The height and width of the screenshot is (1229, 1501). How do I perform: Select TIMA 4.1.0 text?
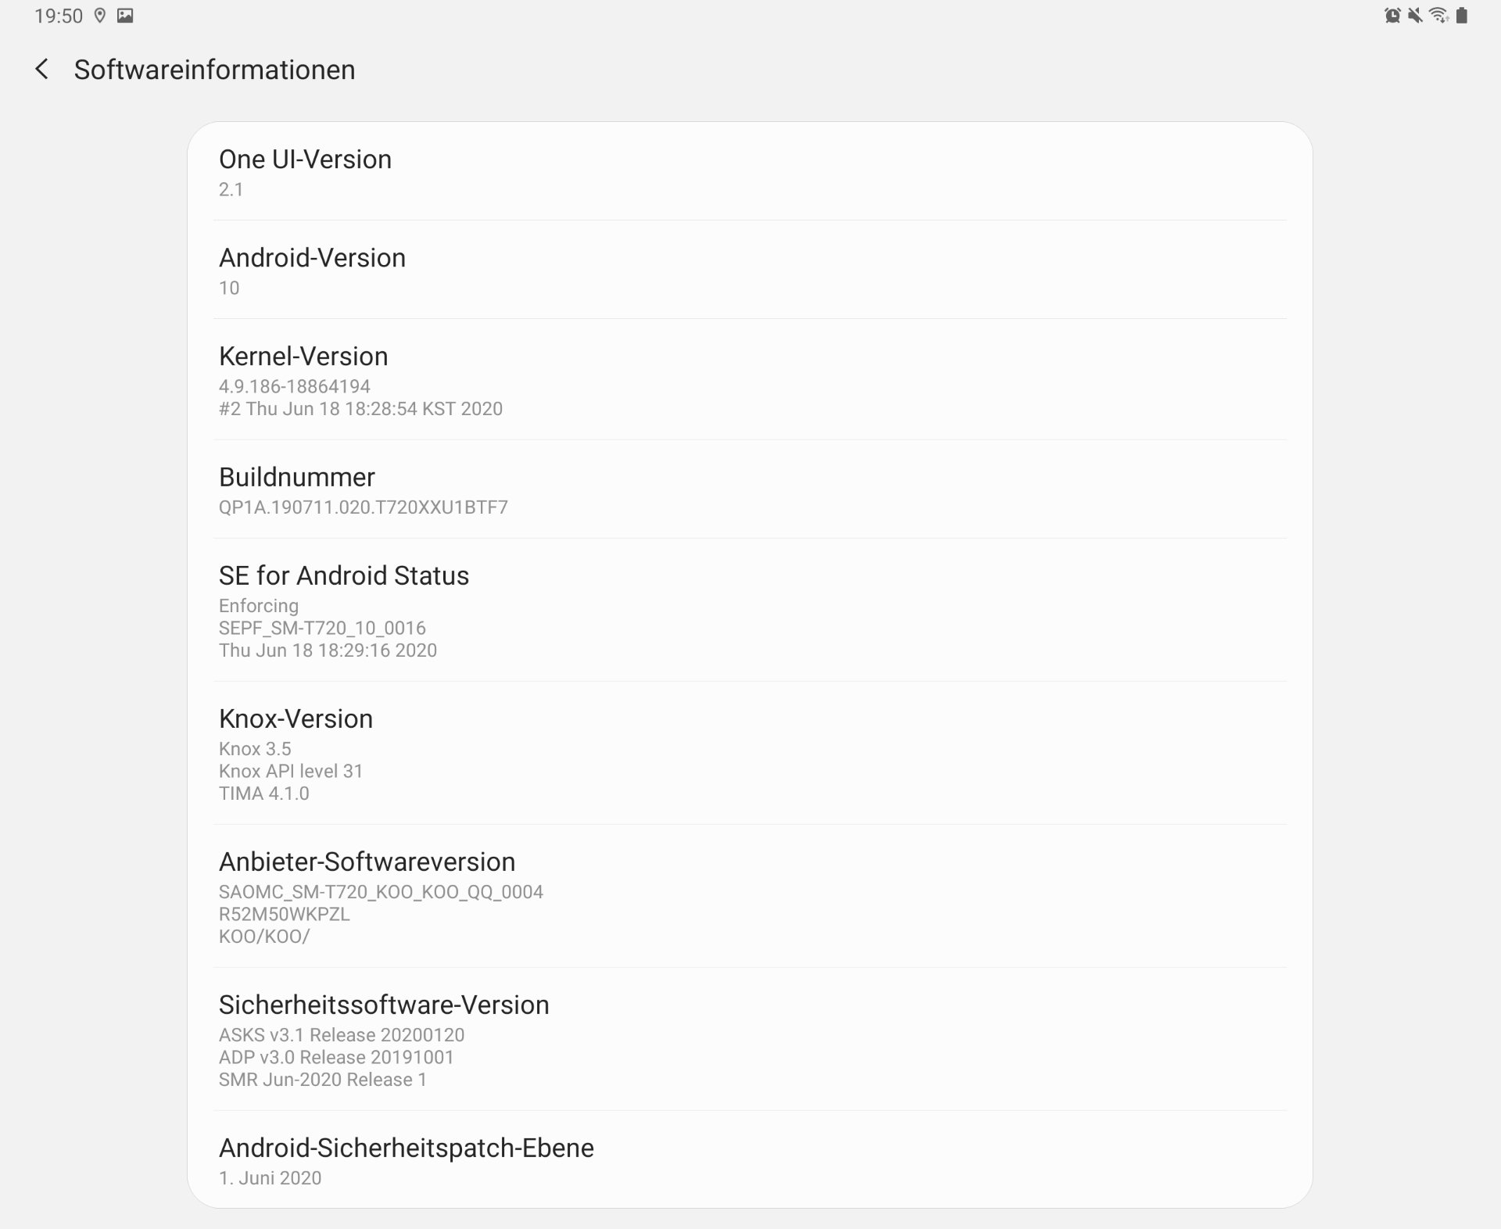point(264,794)
